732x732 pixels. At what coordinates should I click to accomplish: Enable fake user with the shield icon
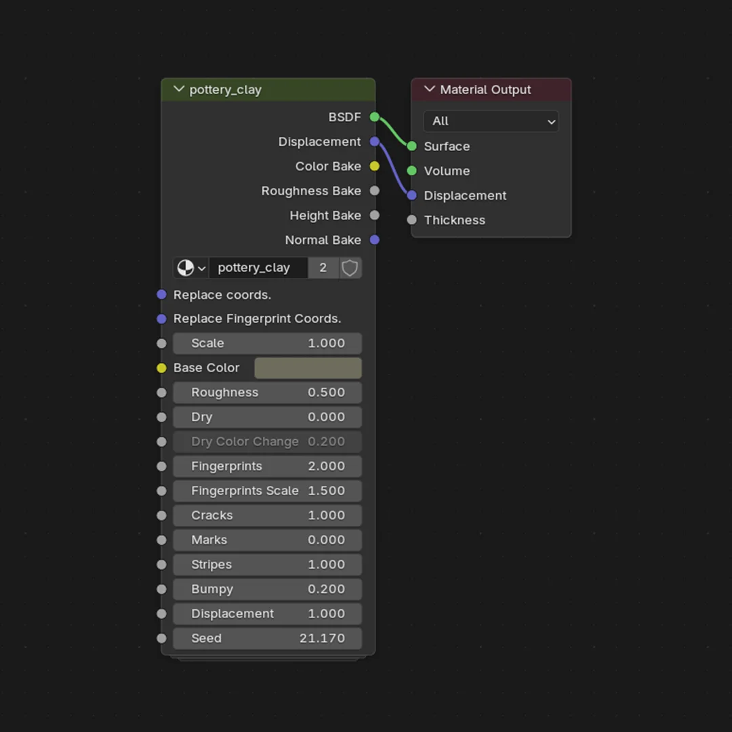(x=350, y=268)
